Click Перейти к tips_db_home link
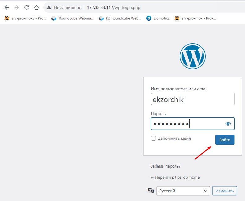Screen dimensions: 245x201 175,177
